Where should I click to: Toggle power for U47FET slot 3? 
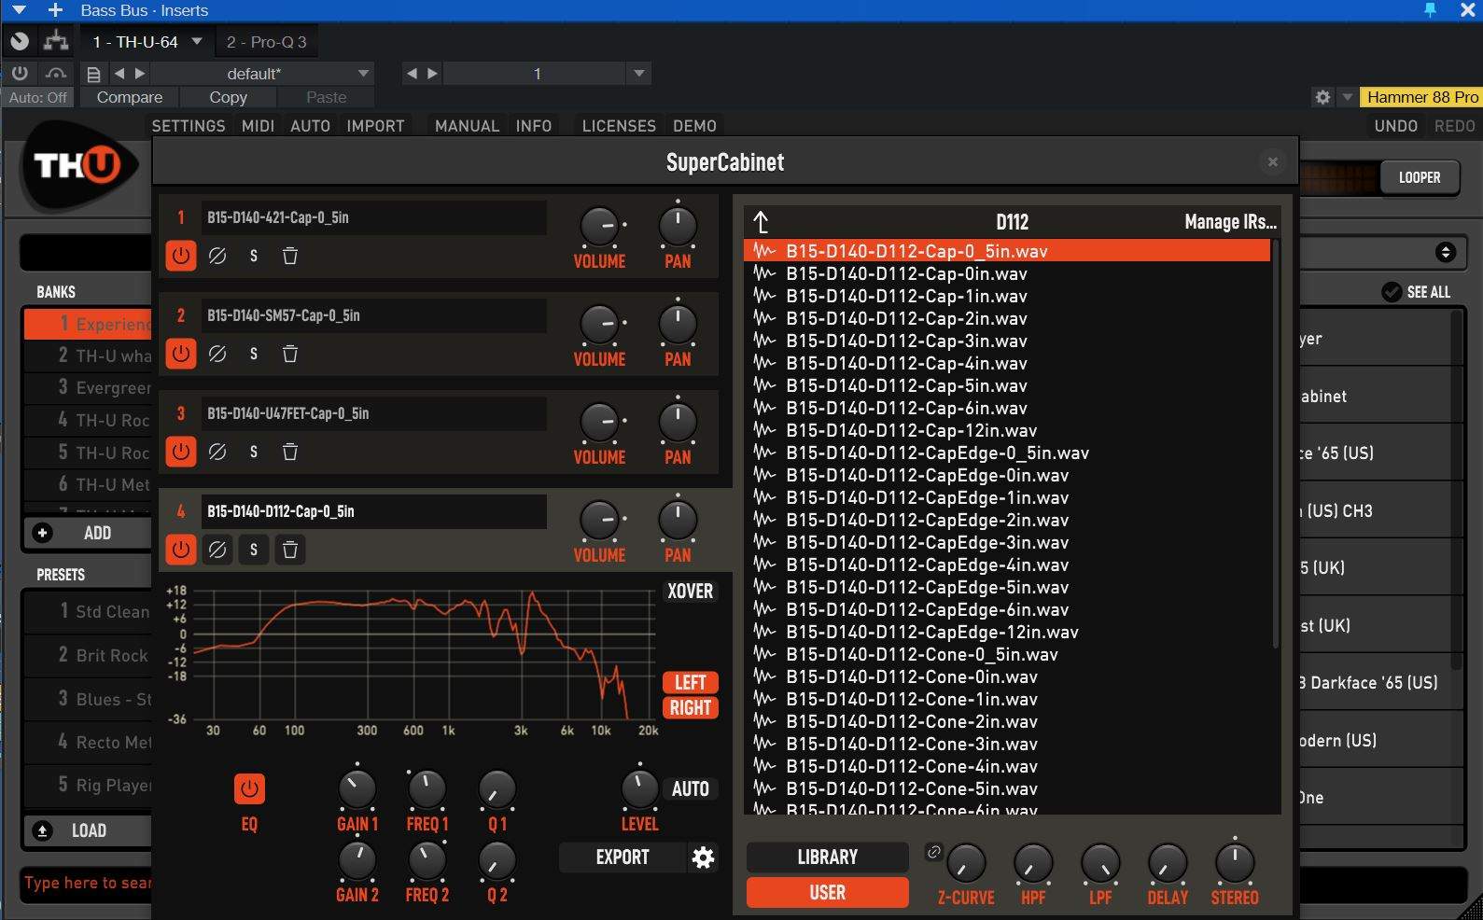point(181,452)
